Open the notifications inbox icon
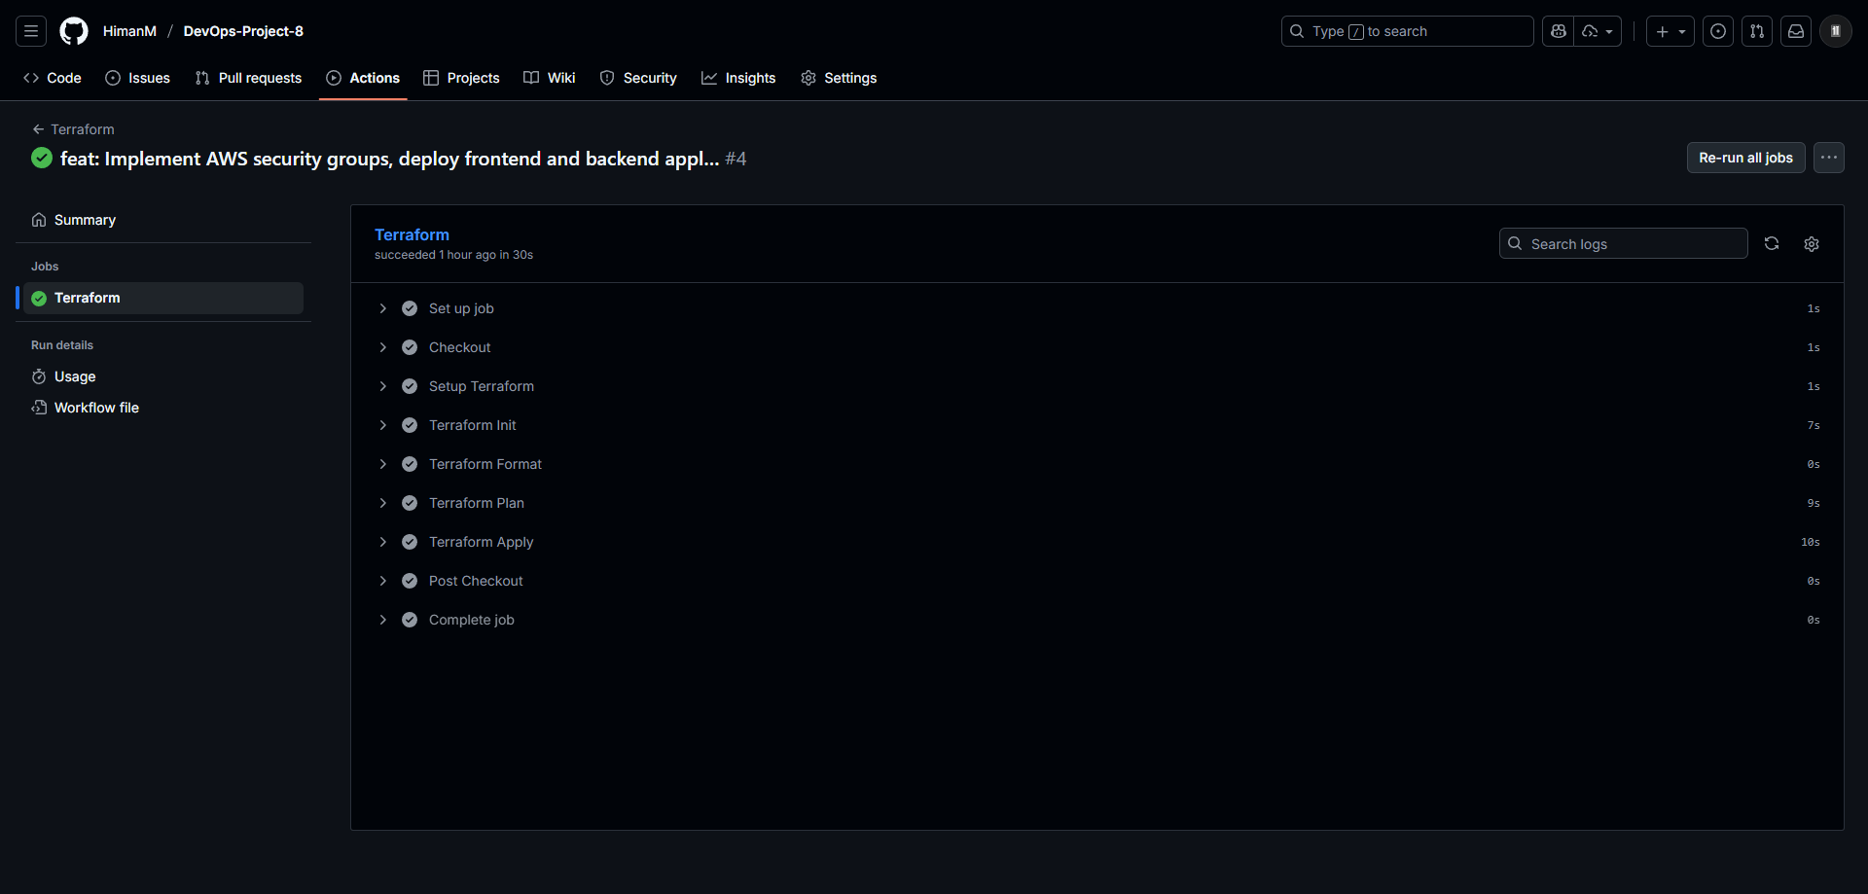Screen dimensions: 1868x894 tap(1796, 31)
